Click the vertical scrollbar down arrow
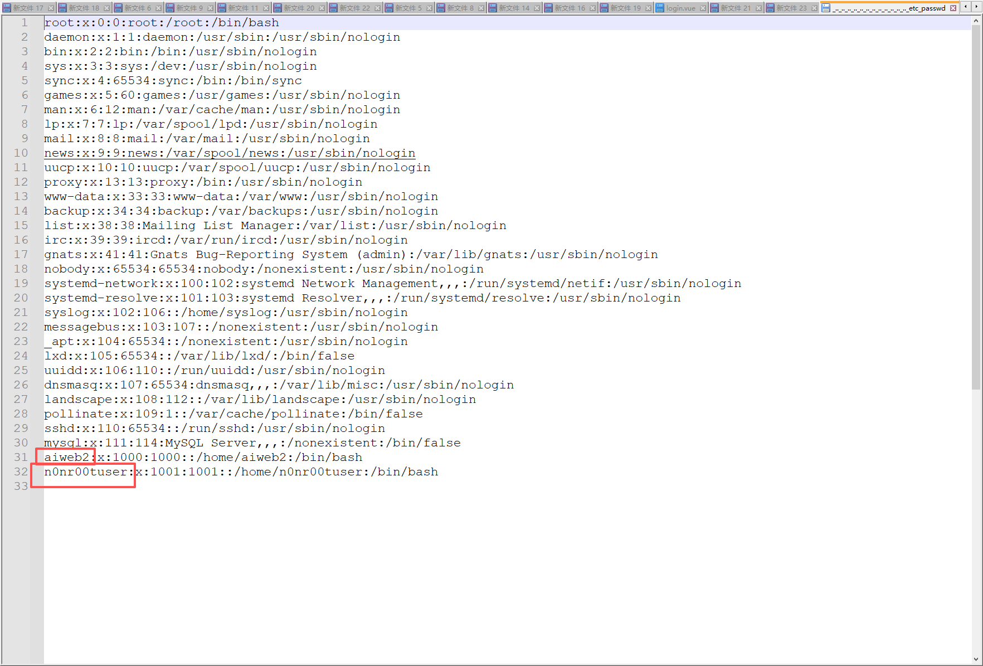The width and height of the screenshot is (983, 666). click(976, 658)
